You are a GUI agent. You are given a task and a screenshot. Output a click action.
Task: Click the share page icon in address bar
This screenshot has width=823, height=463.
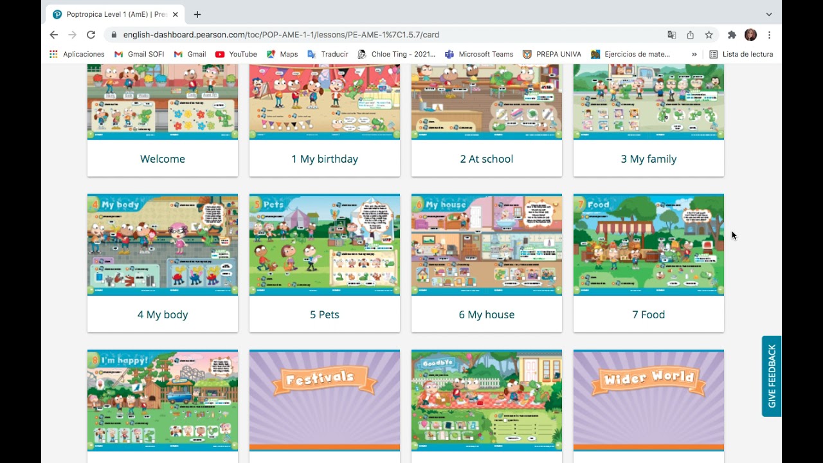point(690,35)
